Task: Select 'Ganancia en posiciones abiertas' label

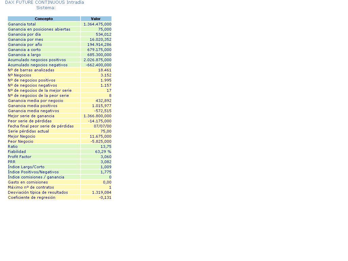Action: pyautogui.click(x=39, y=29)
